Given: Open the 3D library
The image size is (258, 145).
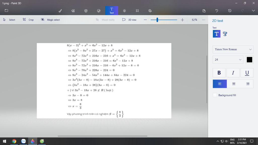Looking at the screenshot, I should (150, 11).
